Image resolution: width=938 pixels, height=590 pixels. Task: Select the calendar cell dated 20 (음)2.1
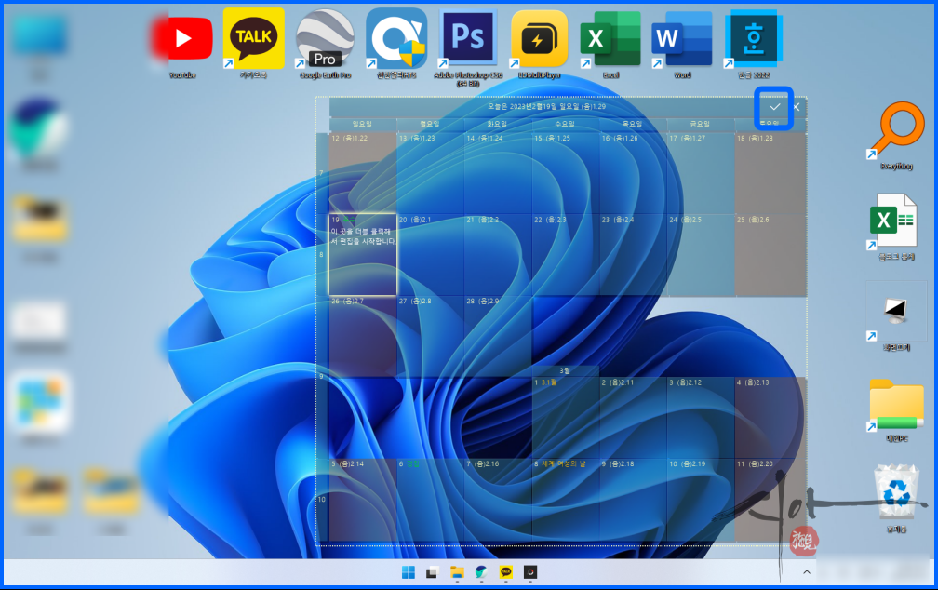click(430, 254)
